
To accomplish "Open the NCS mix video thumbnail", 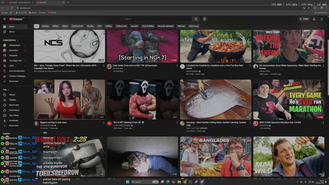I will coord(69,46).
